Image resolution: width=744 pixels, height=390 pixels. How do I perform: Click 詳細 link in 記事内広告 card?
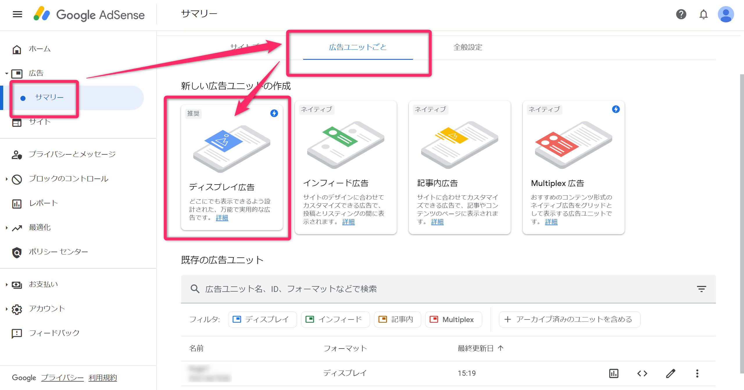tap(437, 222)
